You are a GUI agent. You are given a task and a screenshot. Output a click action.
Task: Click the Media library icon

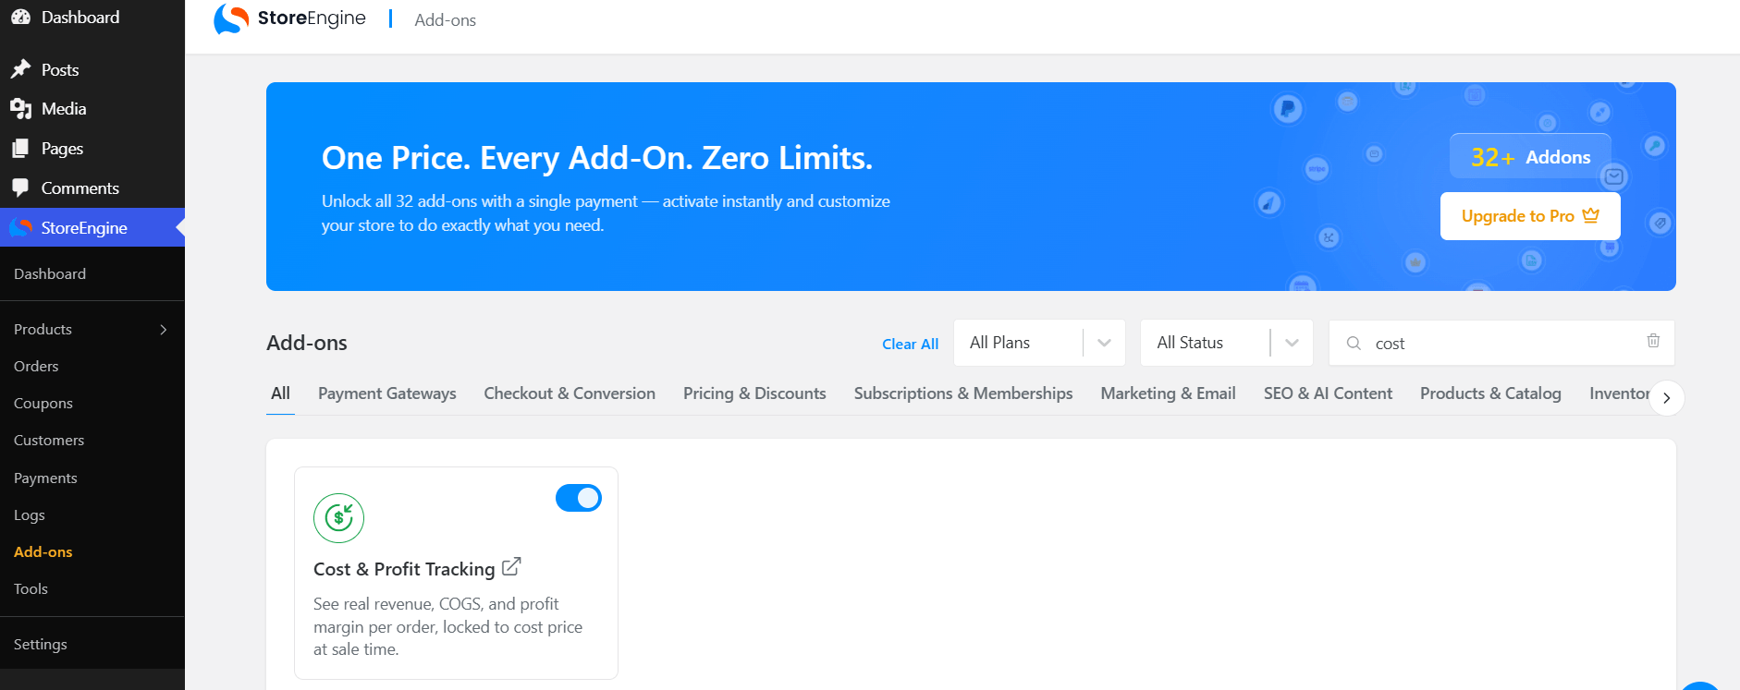click(20, 109)
